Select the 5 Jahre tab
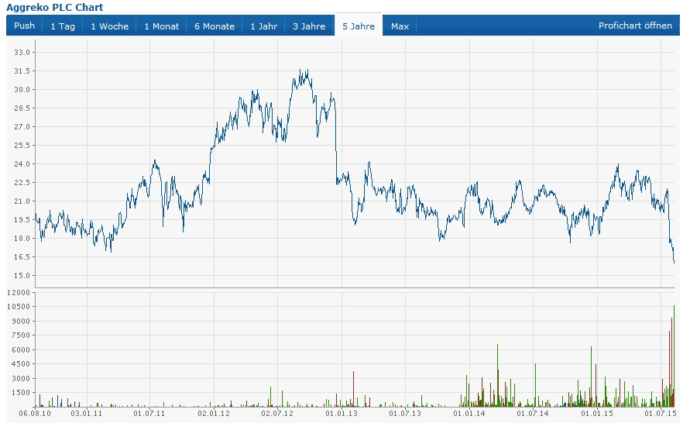Viewport: 690px width, 430px height. [x=359, y=26]
